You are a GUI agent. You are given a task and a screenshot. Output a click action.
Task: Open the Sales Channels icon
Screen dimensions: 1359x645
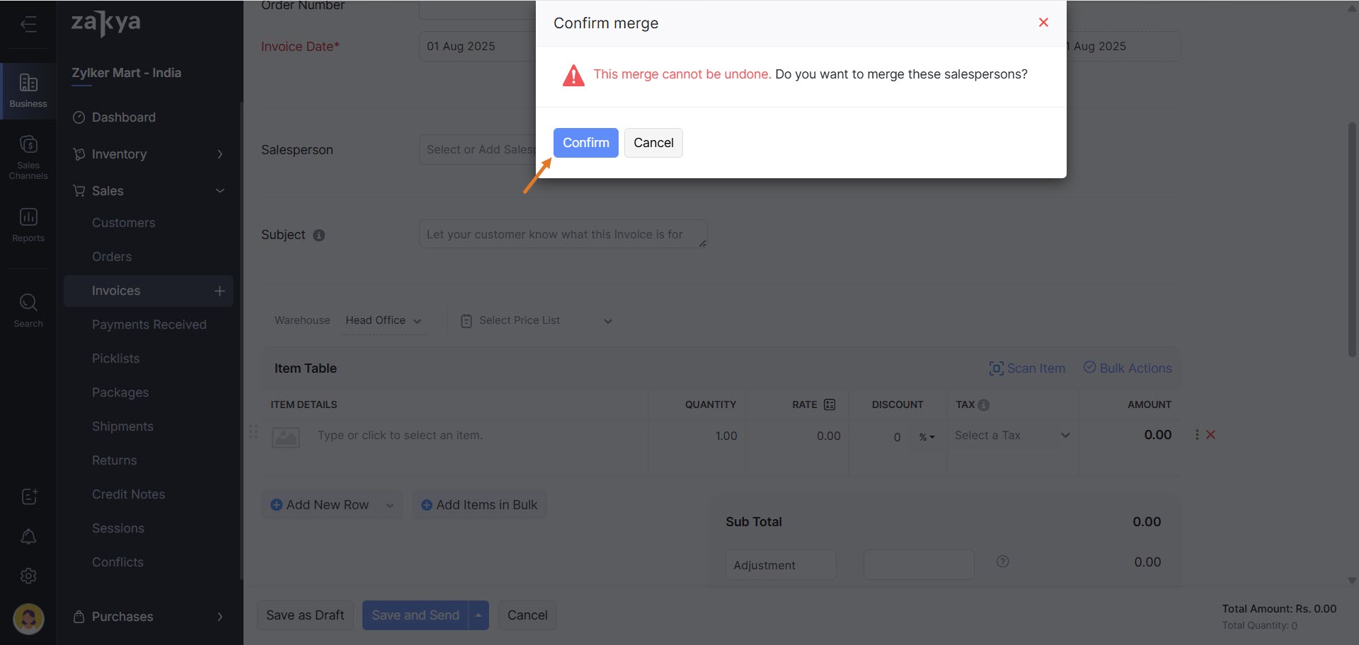coord(28,157)
